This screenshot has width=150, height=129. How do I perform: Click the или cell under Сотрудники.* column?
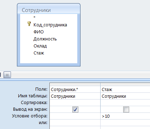[x=75, y=123]
